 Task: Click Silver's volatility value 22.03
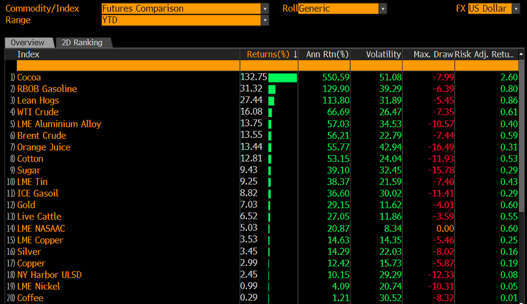pos(390,251)
